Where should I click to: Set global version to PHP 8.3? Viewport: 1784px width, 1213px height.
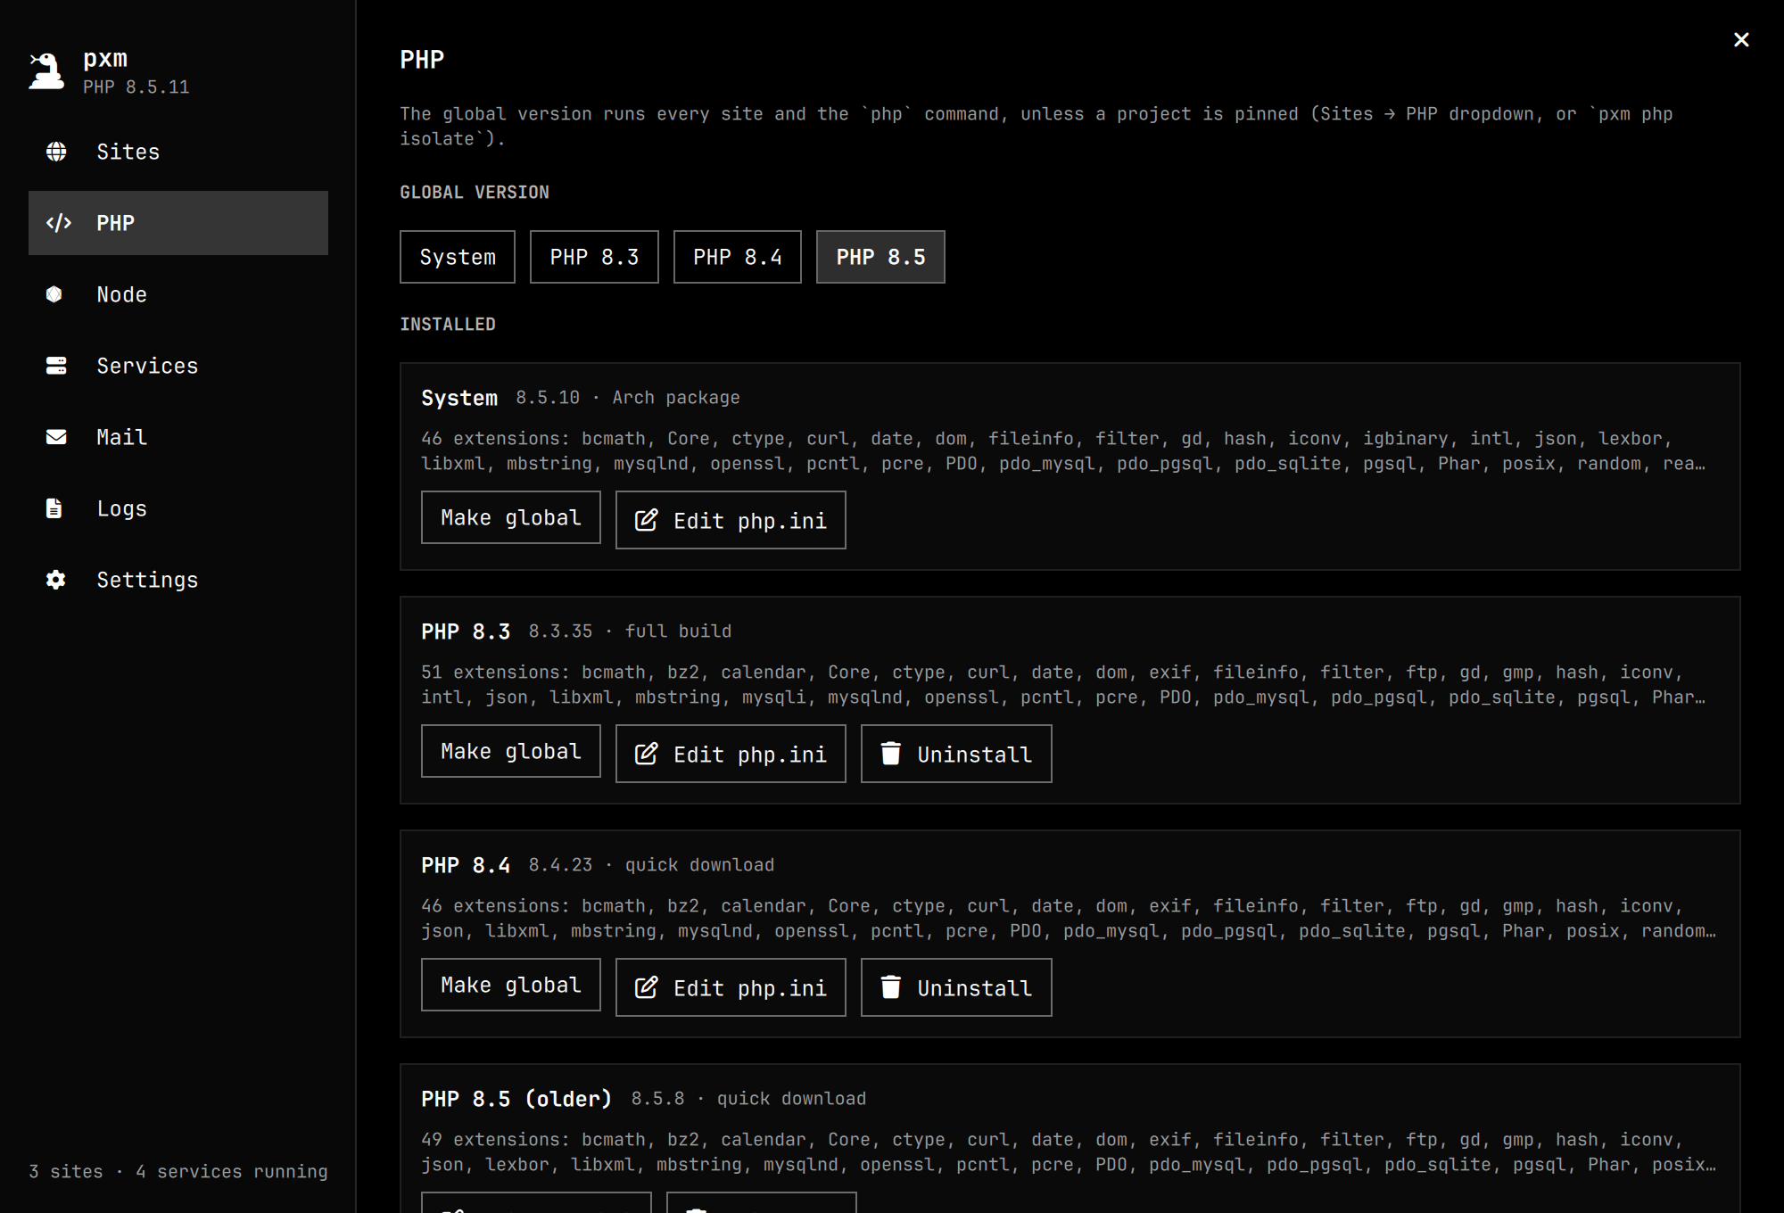[x=594, y=257]
